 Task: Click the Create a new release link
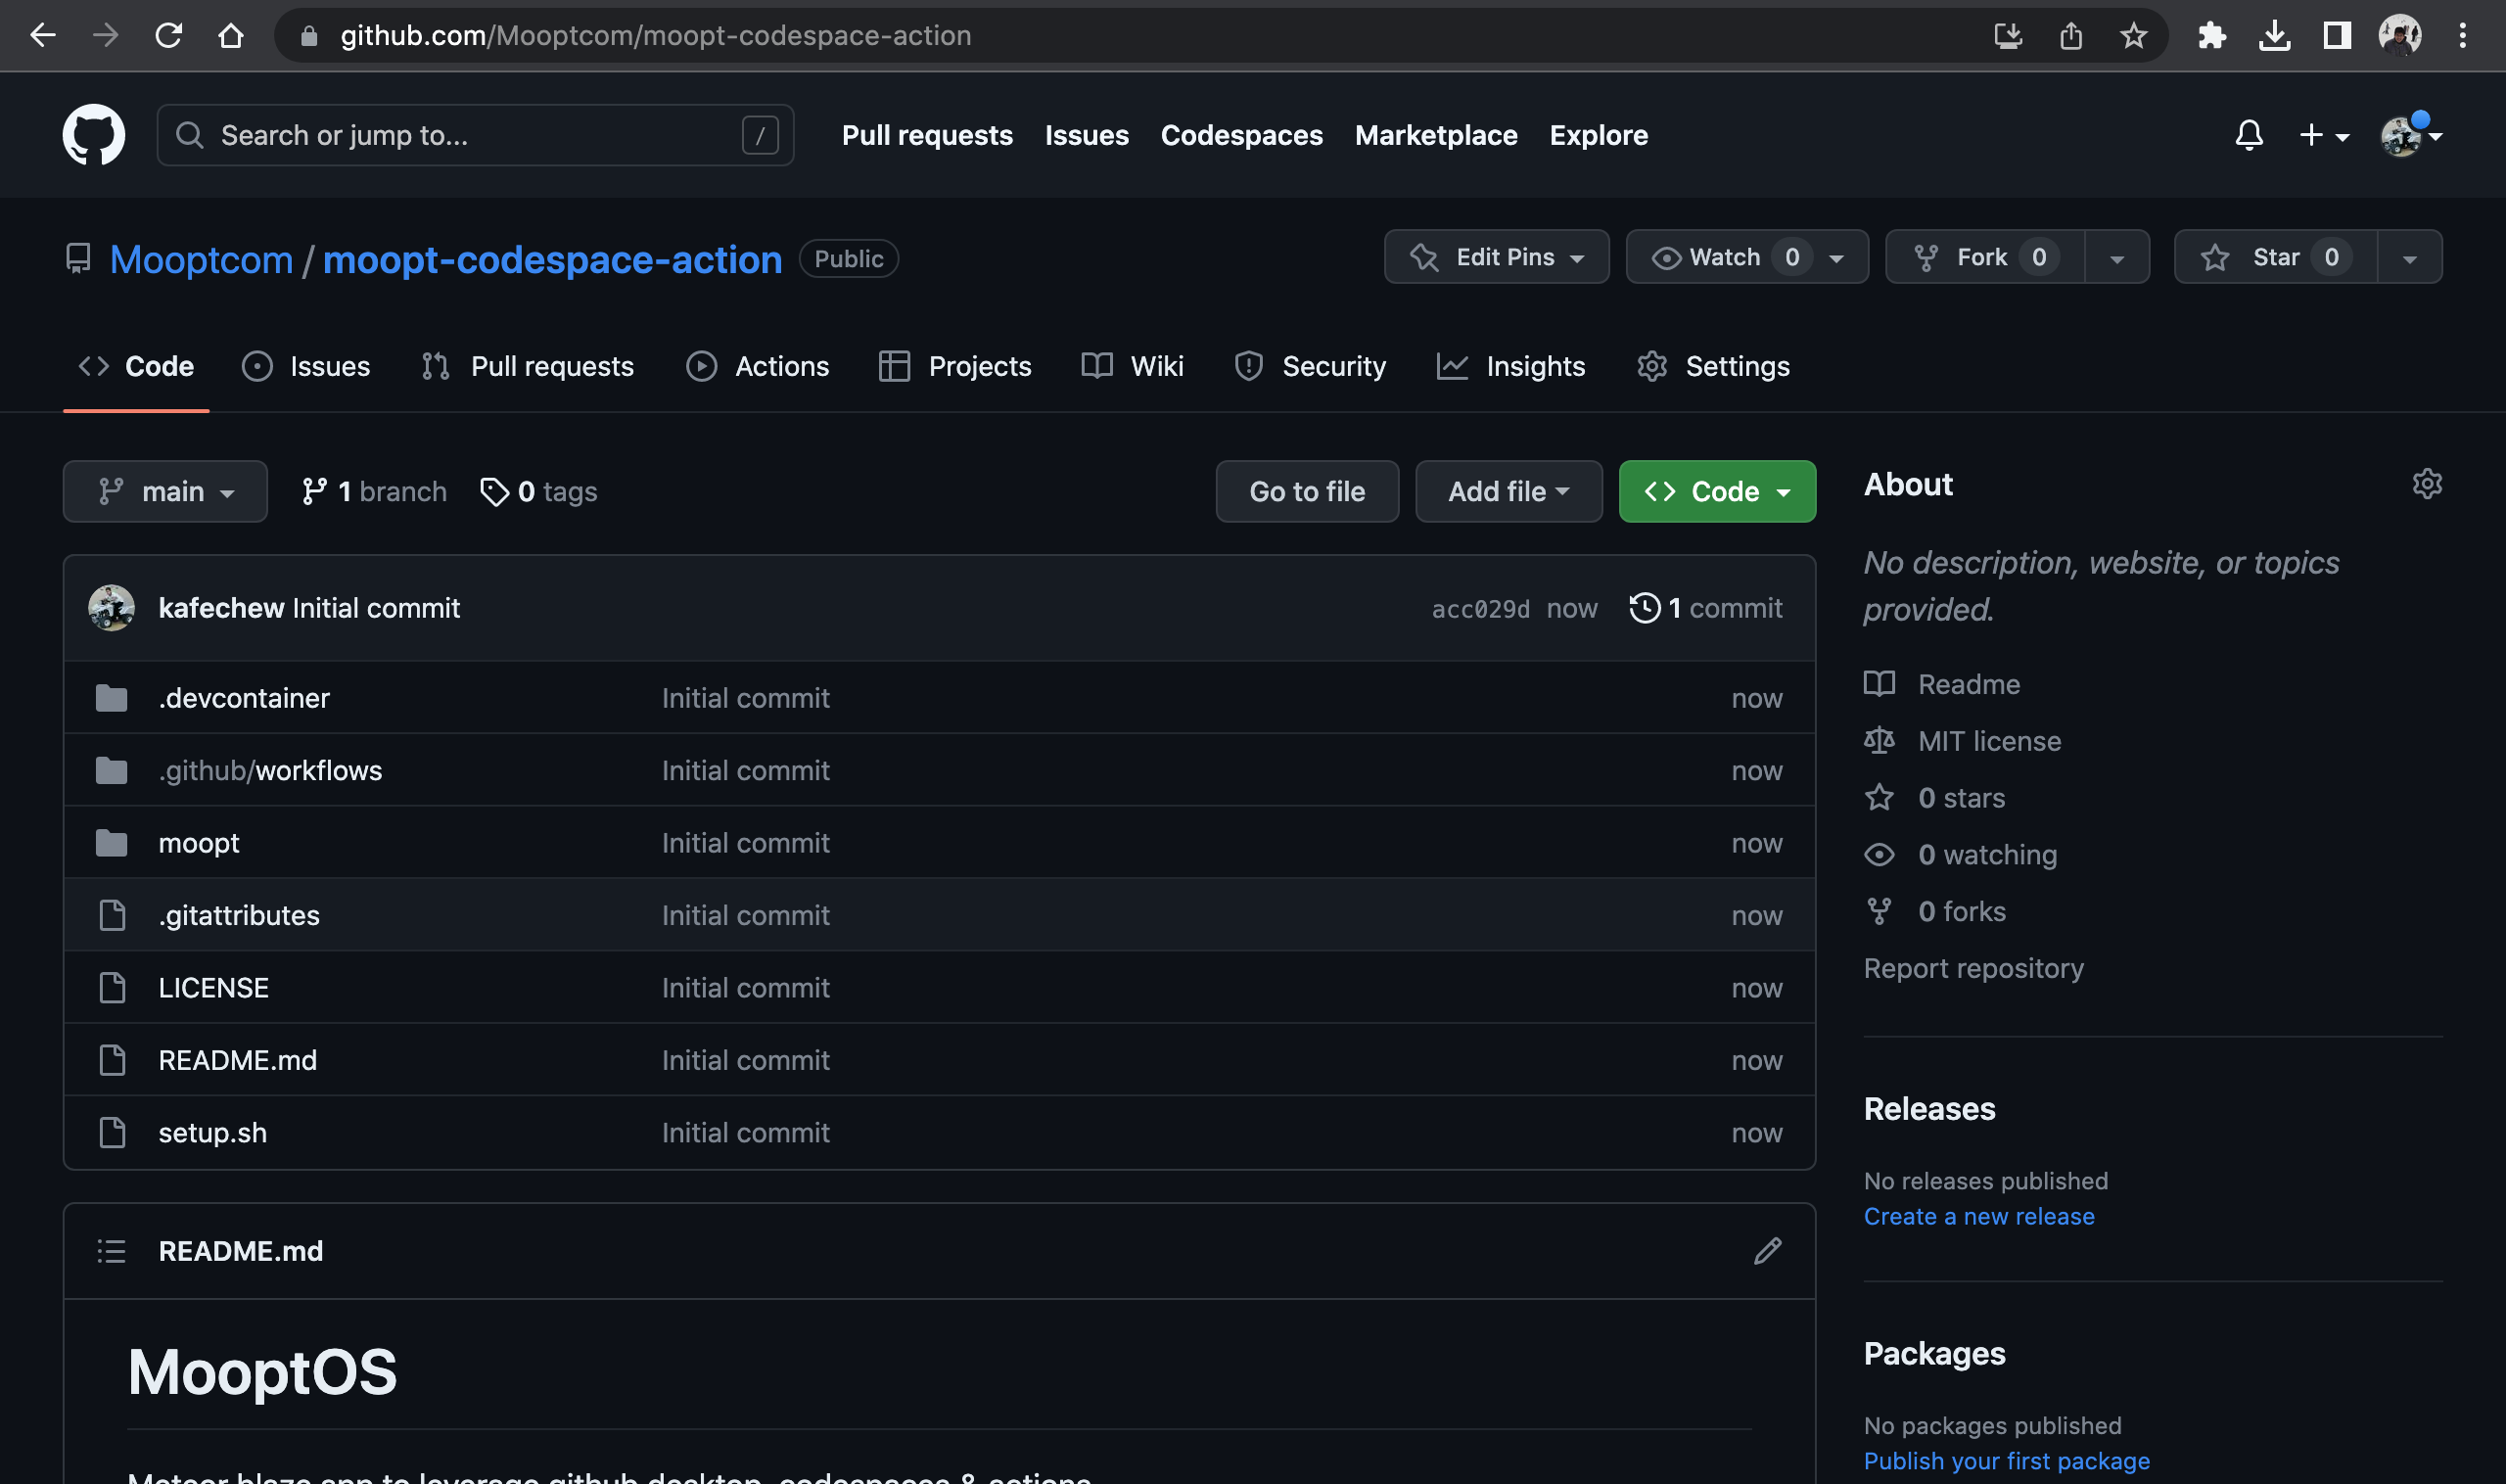click(1978, 1216)
